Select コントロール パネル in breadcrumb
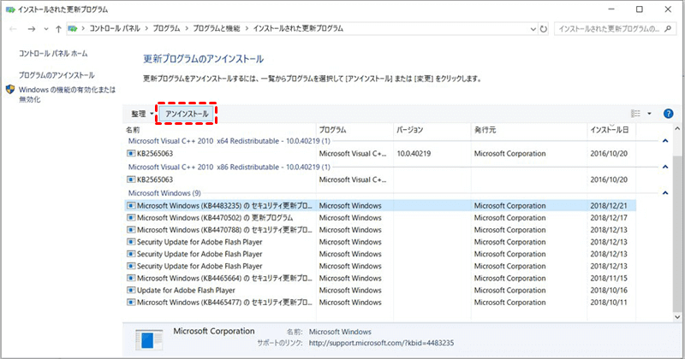The width and height of the screenshot is (685, 359). pos(115,28)
